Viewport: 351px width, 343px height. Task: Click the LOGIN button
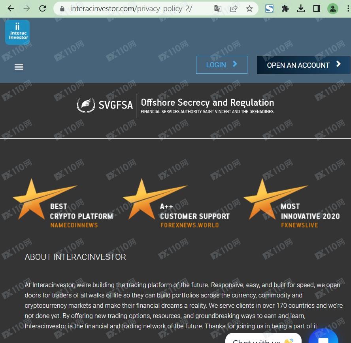click(222, 65)
